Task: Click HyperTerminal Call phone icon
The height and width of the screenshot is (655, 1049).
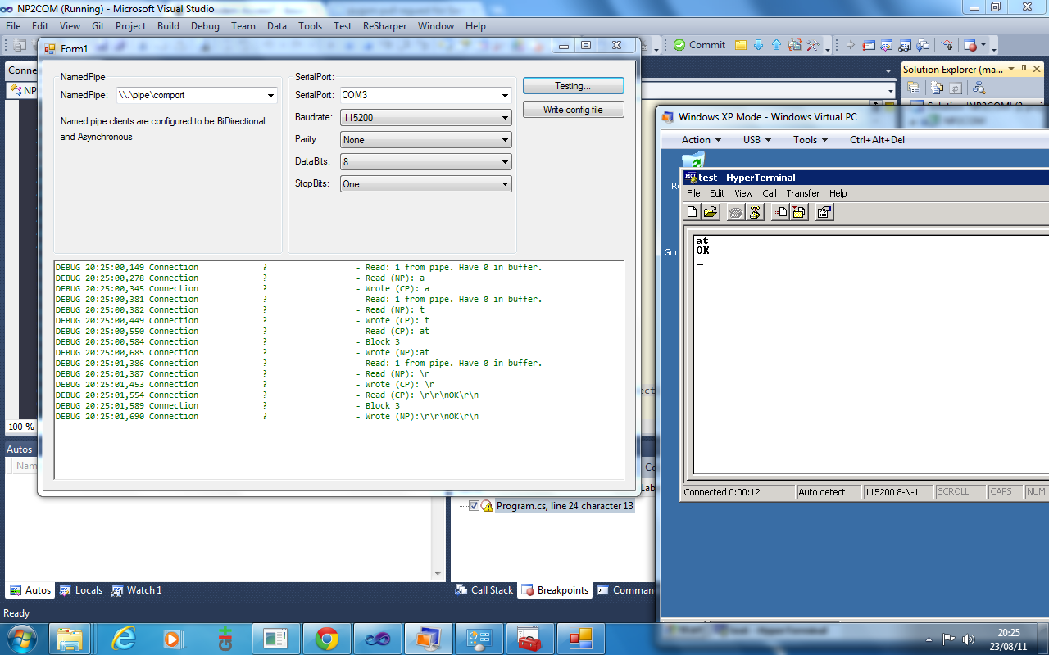Action: pos(736,212)
